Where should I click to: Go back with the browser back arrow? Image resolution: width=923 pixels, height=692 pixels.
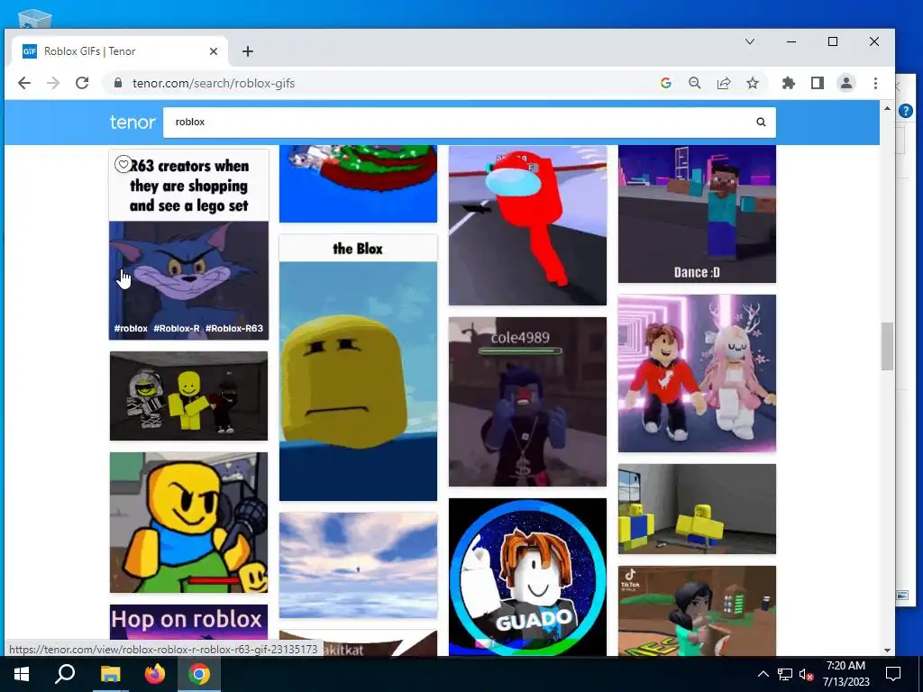24,83
